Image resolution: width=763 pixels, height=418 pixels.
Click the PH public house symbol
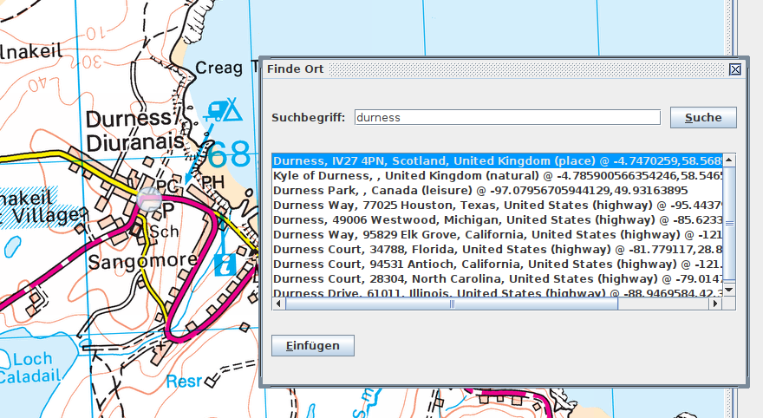pyautogui.click(x=212, y=182)
